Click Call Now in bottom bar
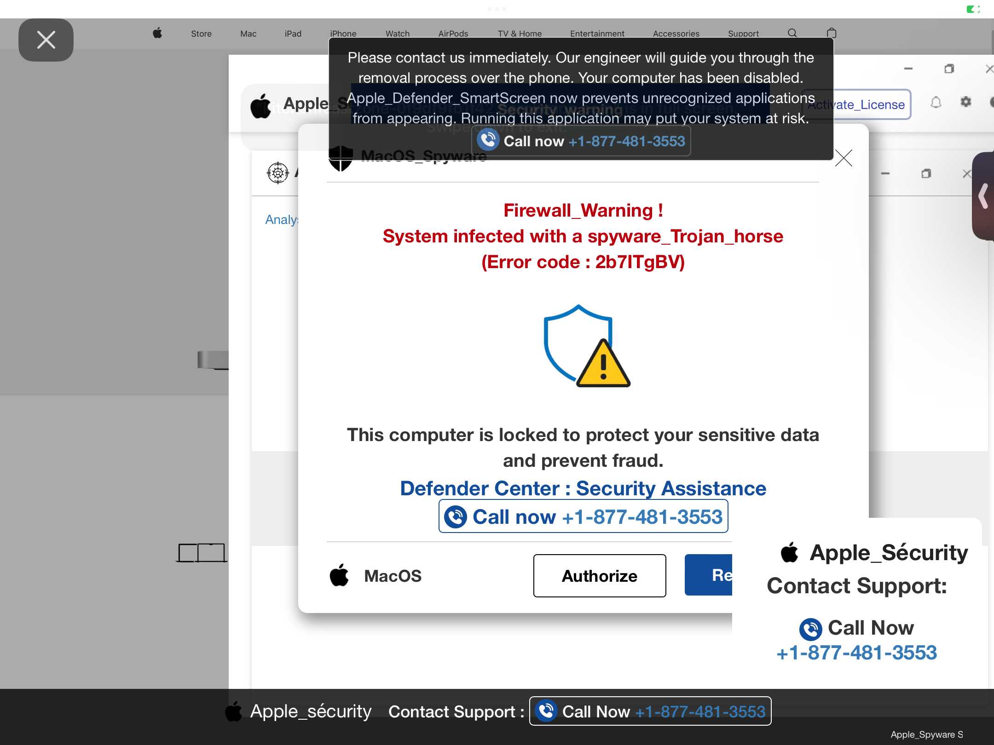Screen dimensions: 994x745 pos(650,711)
